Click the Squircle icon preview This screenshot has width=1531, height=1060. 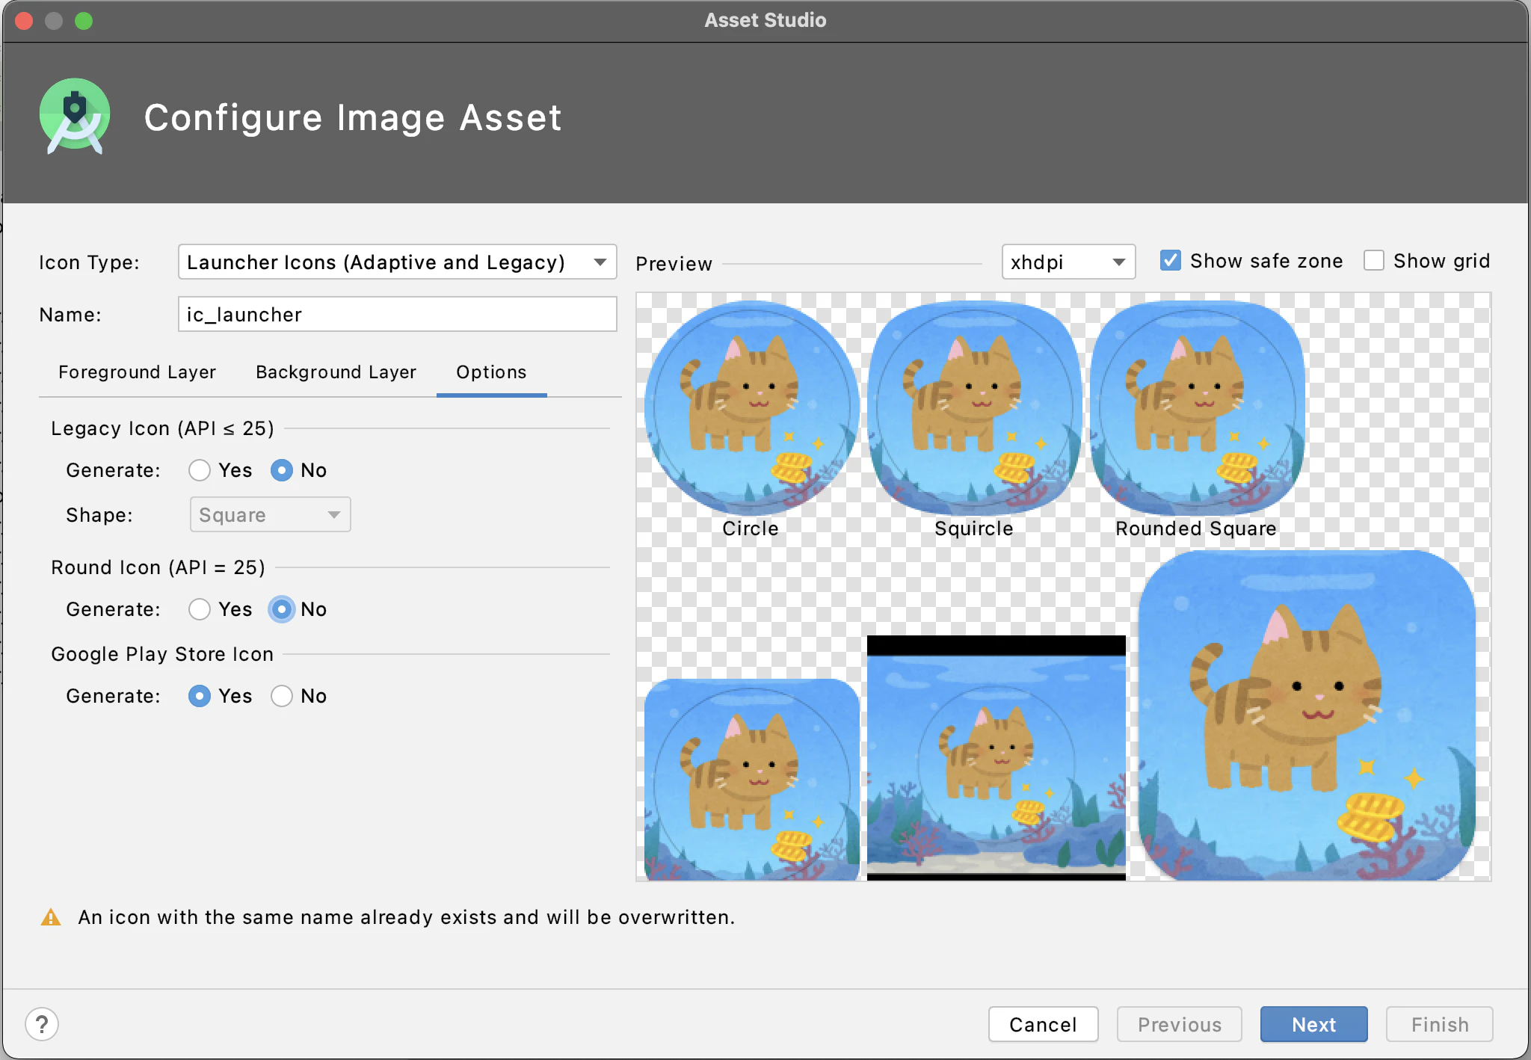point(974,408)
